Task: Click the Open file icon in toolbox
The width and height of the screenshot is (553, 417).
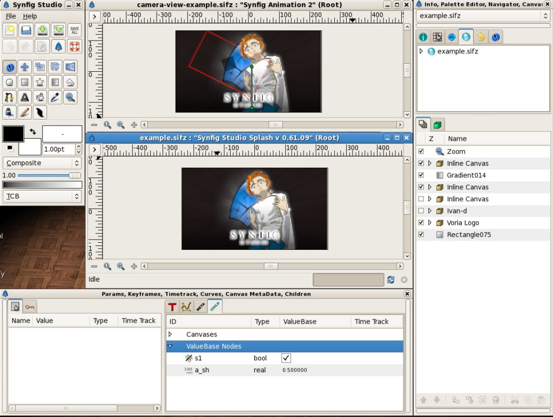Action: [26, 30]
